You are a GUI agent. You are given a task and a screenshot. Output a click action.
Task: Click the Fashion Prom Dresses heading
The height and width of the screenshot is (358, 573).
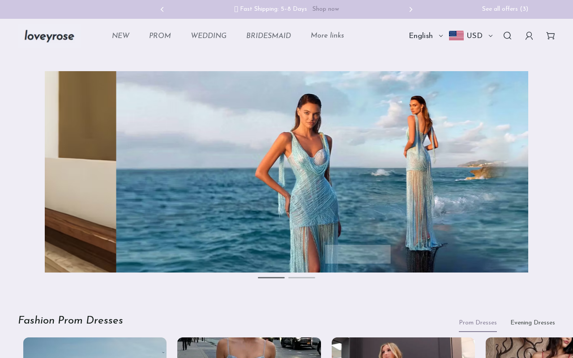pos(70,321)
